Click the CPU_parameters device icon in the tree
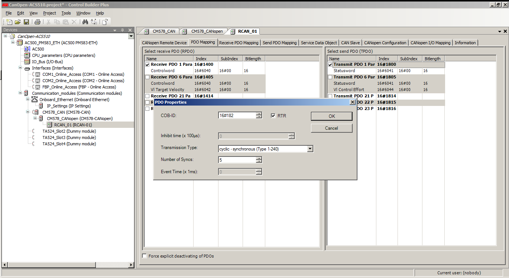The height and width of the screenshot is (278, 509). click(x=27, y=55)
